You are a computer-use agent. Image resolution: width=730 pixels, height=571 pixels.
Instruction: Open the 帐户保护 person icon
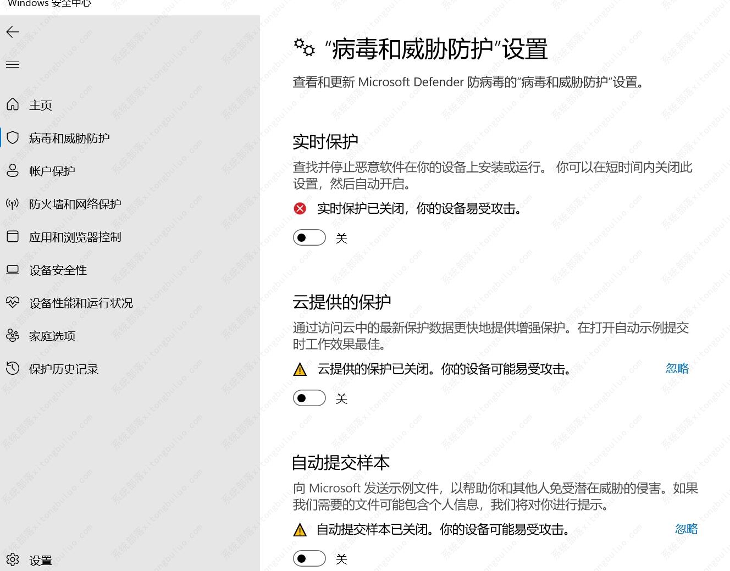pos(13,170)
